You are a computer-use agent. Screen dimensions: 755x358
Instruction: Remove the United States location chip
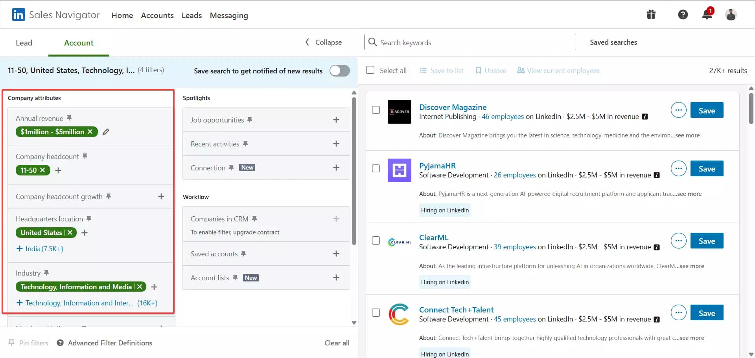pyautogui.click(x=70, y=232)
